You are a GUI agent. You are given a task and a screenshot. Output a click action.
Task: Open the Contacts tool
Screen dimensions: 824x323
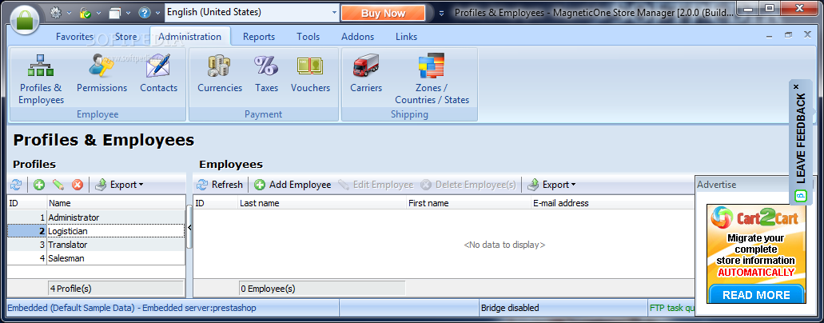coord(159,74)
